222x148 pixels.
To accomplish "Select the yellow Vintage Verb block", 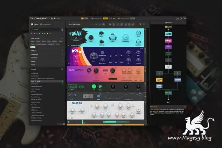I will (159, 80).
